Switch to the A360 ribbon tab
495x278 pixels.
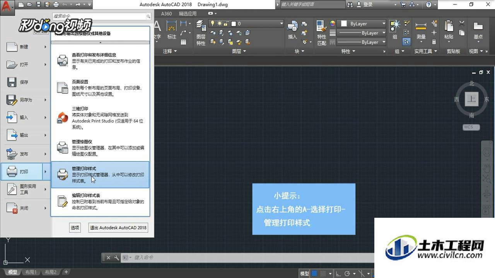click(x=167, y=14)
